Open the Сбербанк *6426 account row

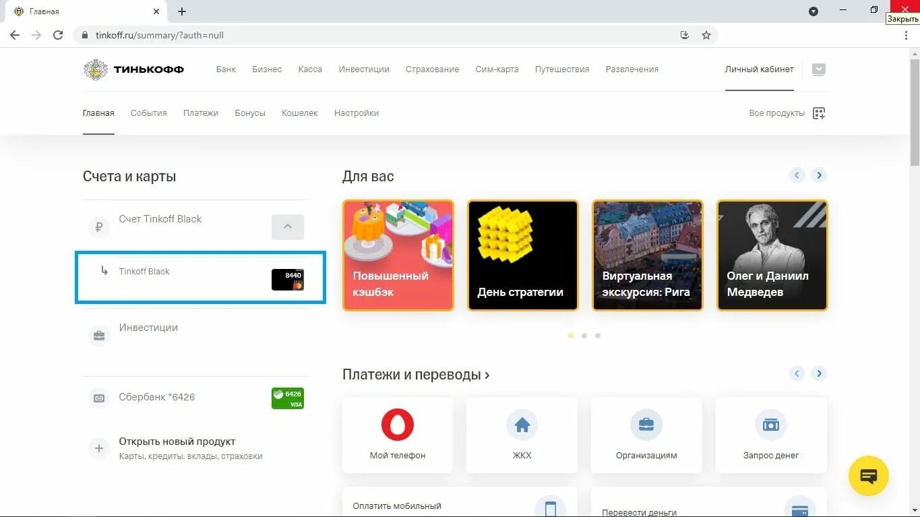tap(196, 398)
